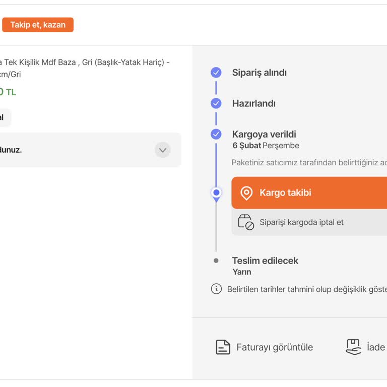Image resolution: width=387 pixels, height=387 pixels.
Task: Click the location pin icon in Kargo takibi
Action: click(x=246, y=193)
